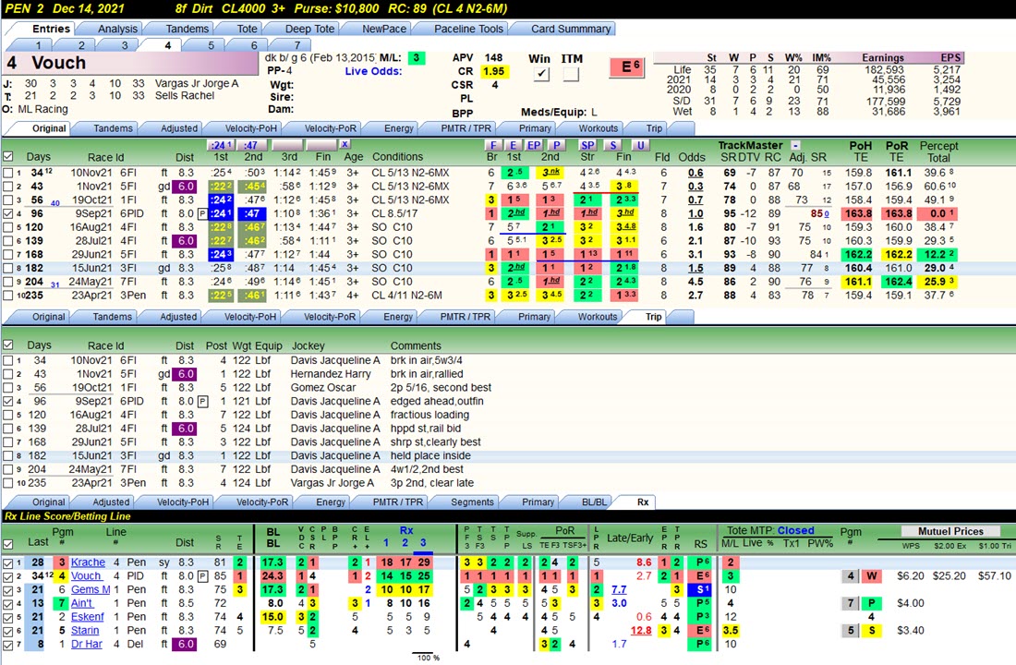Open the BL/BL tab in the bottom tab row
1016x665 pixels.
click(594, 502)
